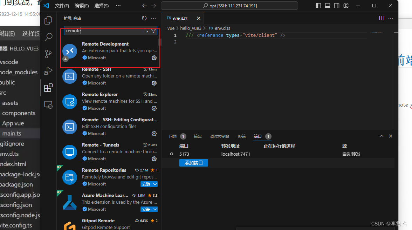The width and height of the screenshot is (412, 230).
Task: Install the Azure Machine Learning extension
Action: [x=146, y=209]
